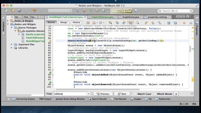Click the icon right of the memory meter

coord(136,10)
